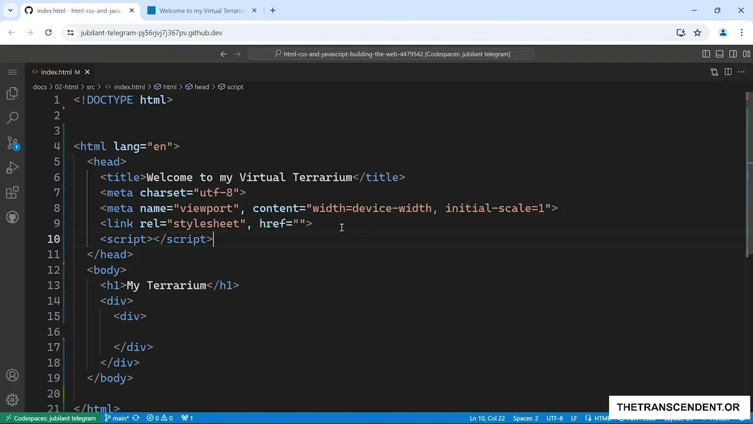Click the index.html breadcrumb segment
This screenshot has width=753, height=424.
pos(125,87)
